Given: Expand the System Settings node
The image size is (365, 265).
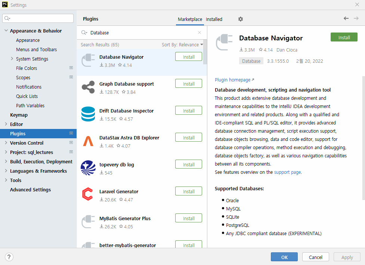Looking at the screenshot, I should [x=12, y=59].
